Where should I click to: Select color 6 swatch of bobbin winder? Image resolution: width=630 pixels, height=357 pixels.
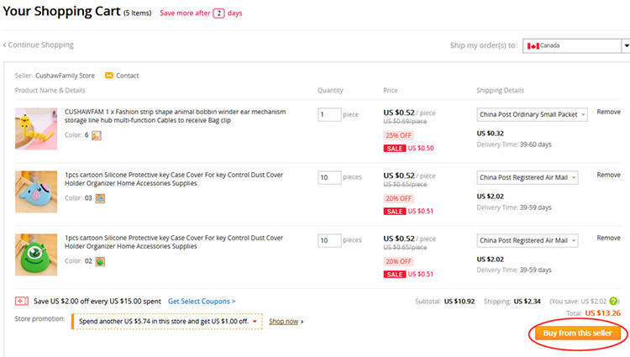click(97, 135)
